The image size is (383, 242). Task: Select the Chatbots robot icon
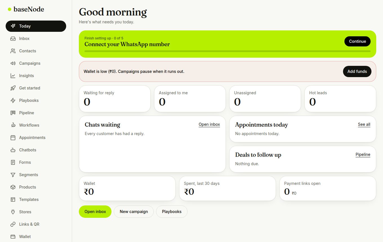tap(13, 150)
